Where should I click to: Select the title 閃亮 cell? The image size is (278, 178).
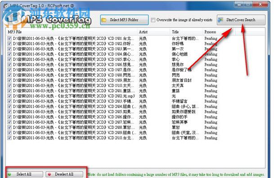click(176, 75)
